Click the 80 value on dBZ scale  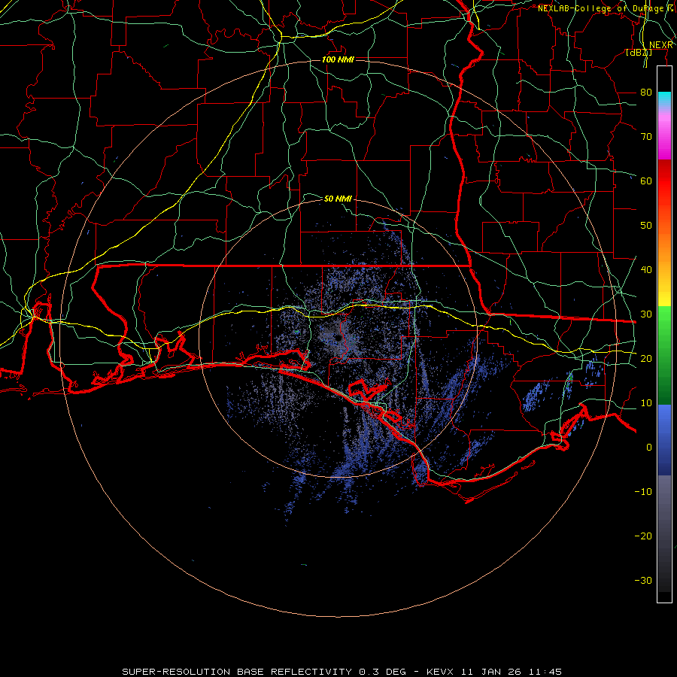646,93
